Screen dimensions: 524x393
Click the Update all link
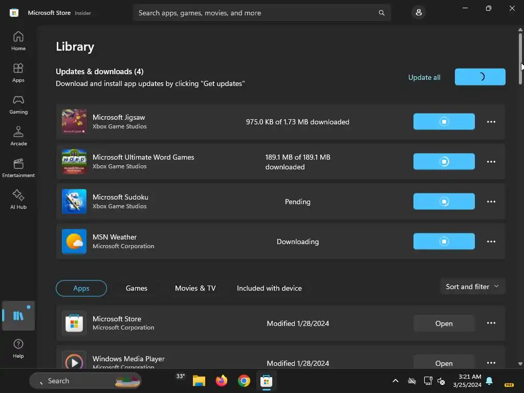424,77
